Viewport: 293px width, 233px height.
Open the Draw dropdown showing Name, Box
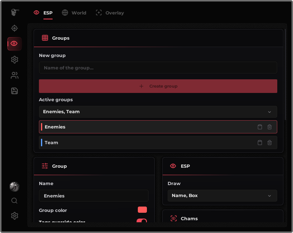click(x=222, y=196)
